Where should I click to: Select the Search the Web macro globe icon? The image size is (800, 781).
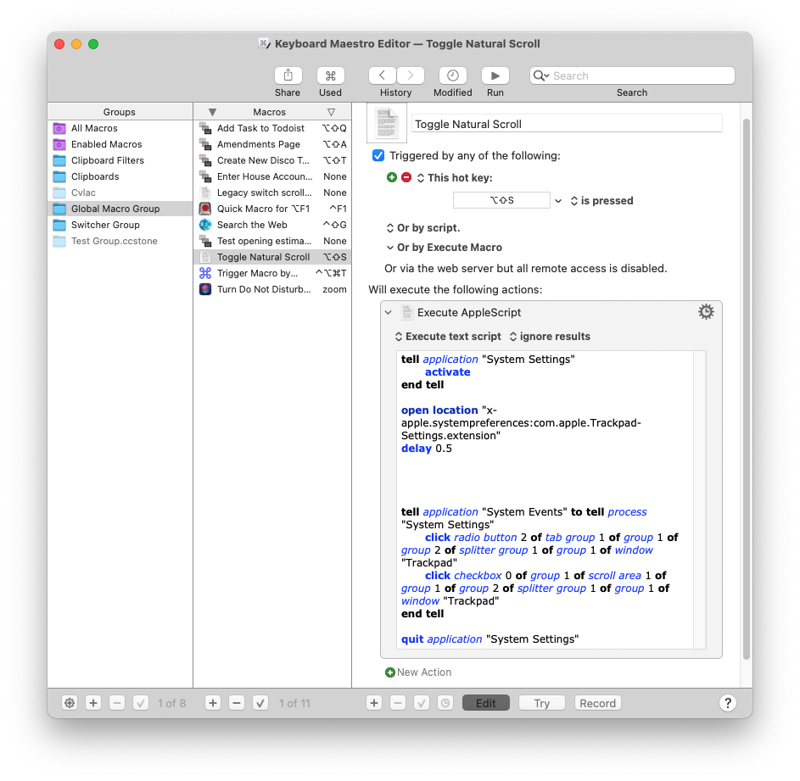[x=205, y=225]
